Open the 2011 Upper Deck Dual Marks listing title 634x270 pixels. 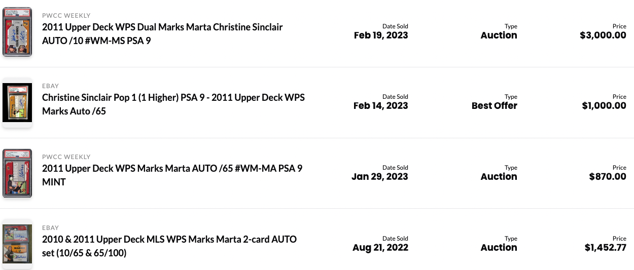(162, 33)
